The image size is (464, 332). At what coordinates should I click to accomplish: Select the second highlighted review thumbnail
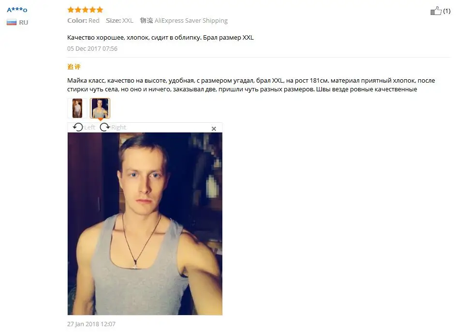click(100, 108)
